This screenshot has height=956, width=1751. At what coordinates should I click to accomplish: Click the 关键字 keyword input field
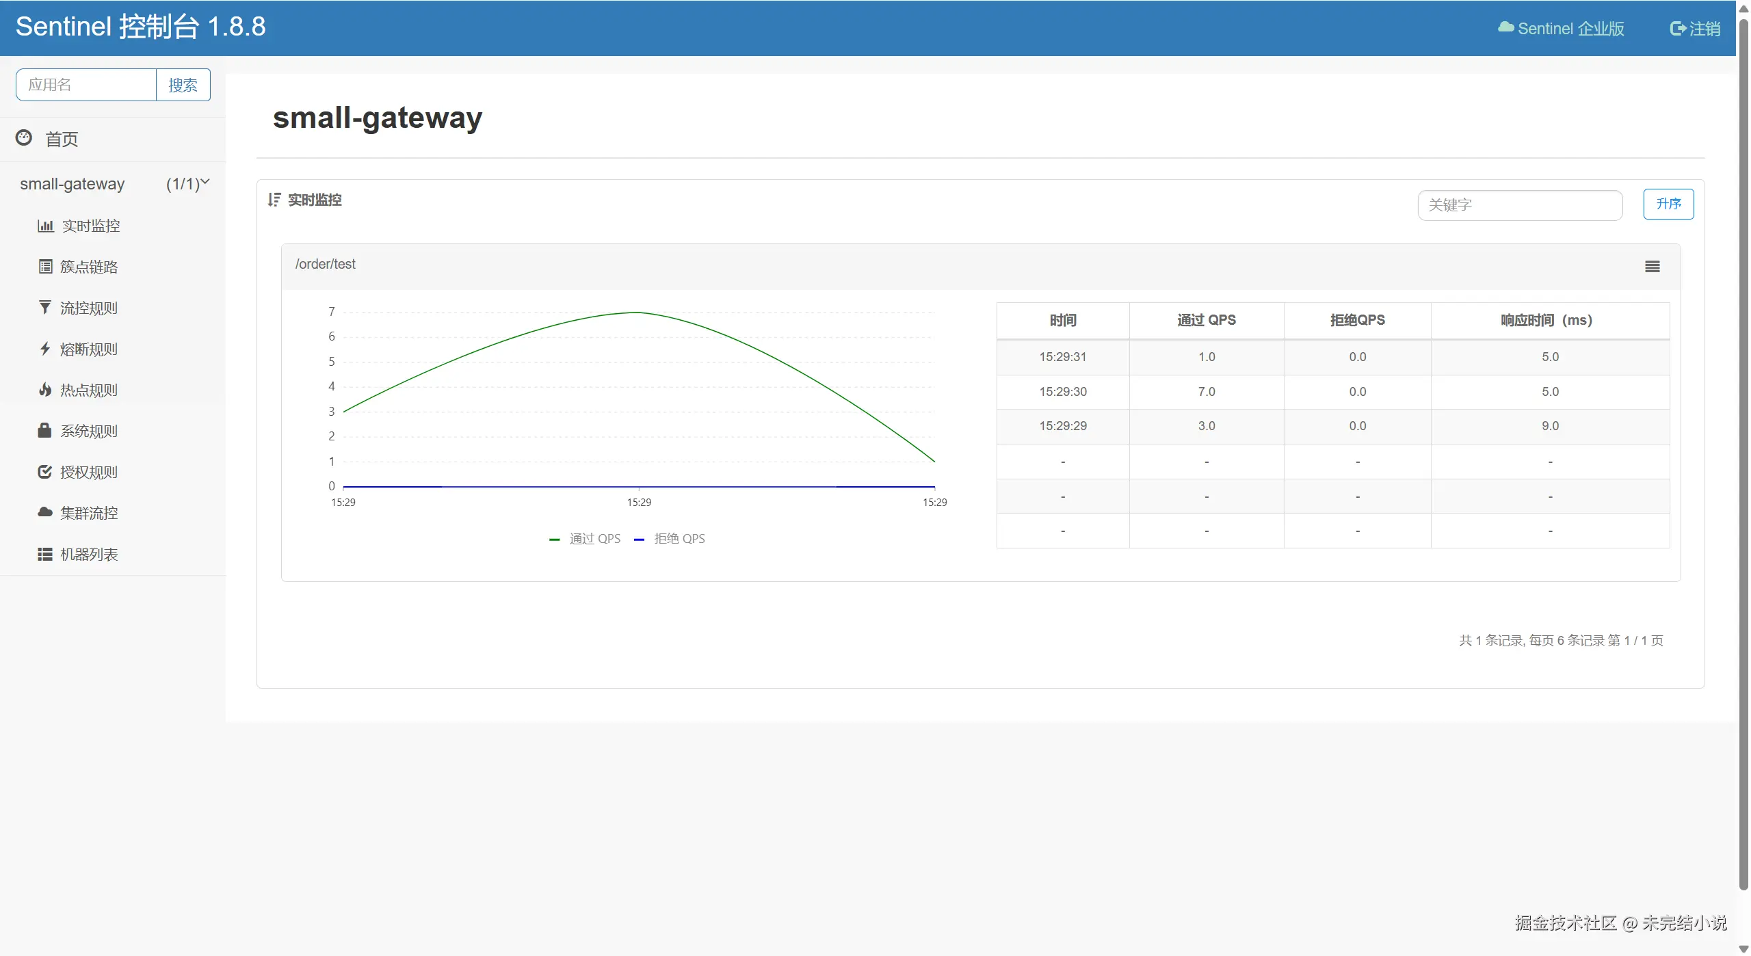1519,205
